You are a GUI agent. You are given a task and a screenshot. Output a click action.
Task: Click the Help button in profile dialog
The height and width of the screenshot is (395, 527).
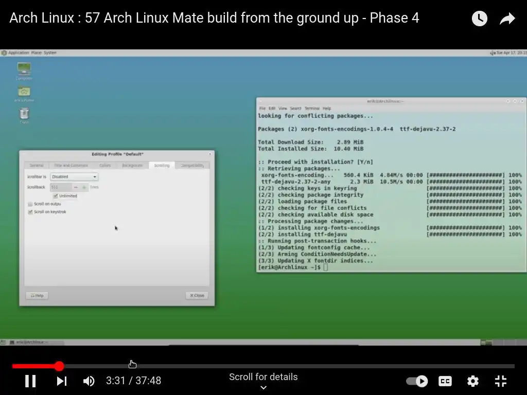click(x=37, y=296)
